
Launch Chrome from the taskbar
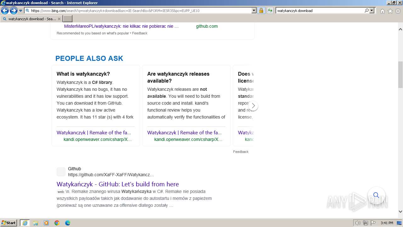click(x=57, y=223)
